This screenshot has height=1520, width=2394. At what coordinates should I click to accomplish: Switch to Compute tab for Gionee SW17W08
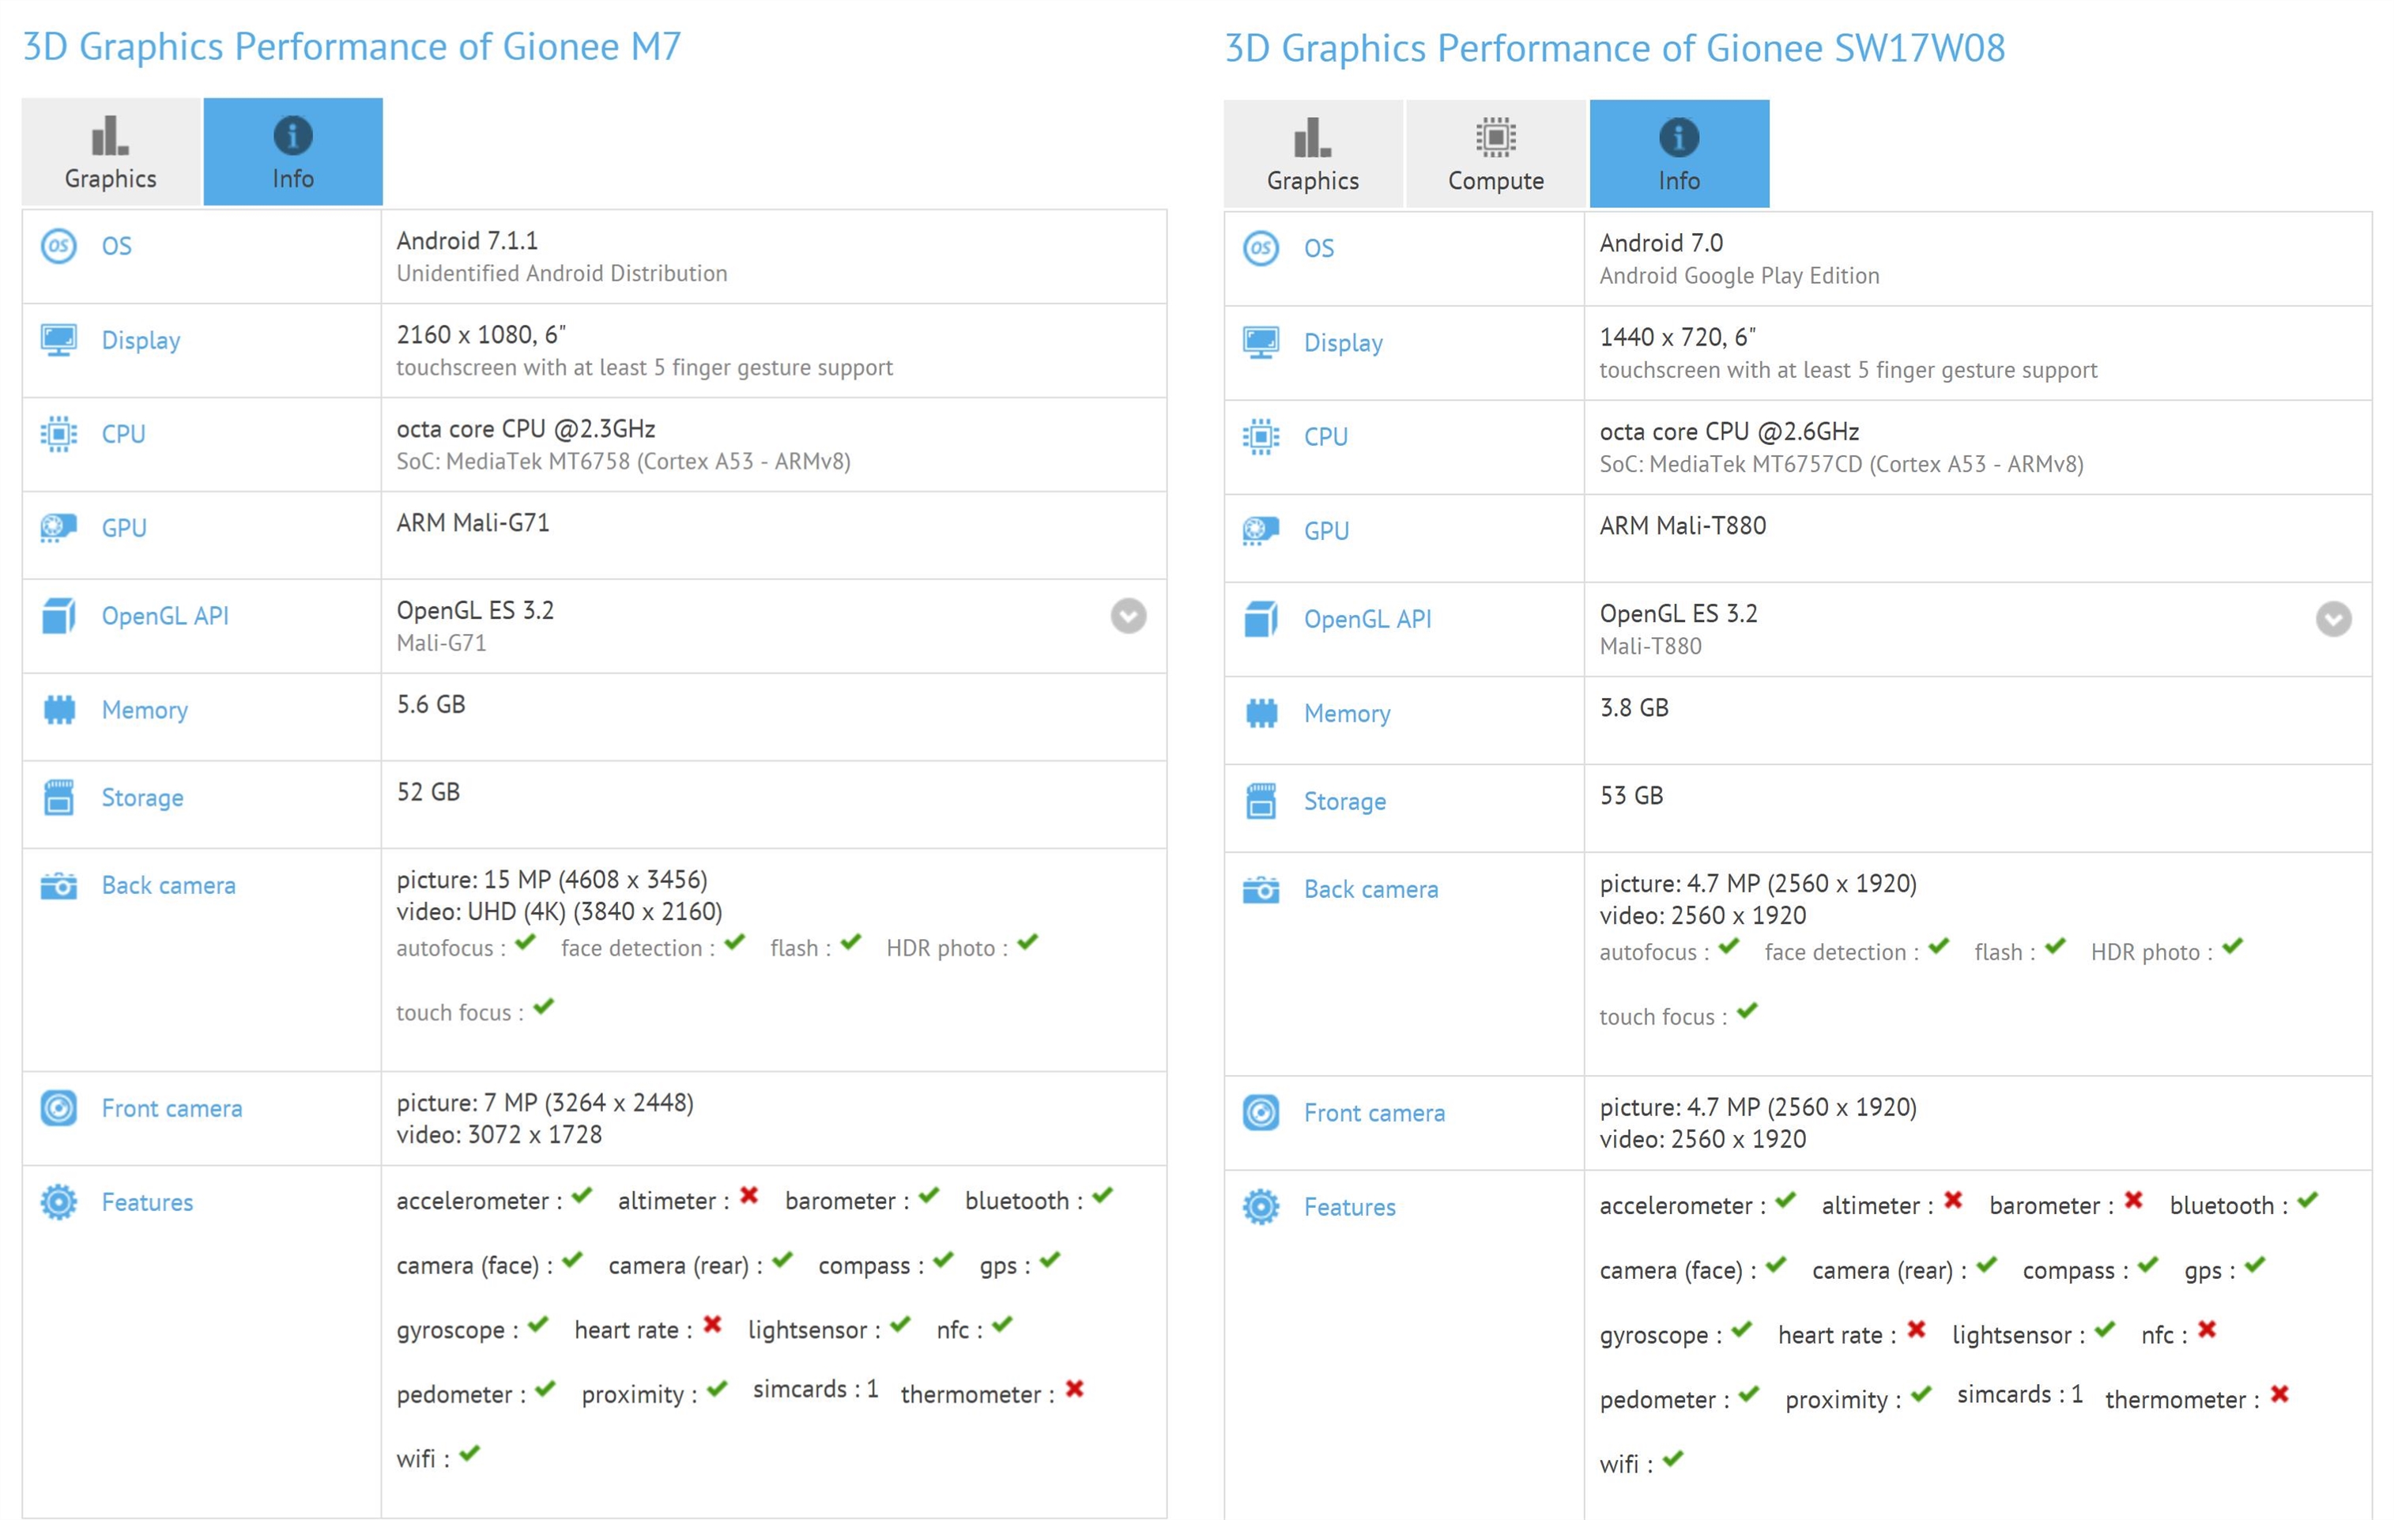tap(1495, 153)
